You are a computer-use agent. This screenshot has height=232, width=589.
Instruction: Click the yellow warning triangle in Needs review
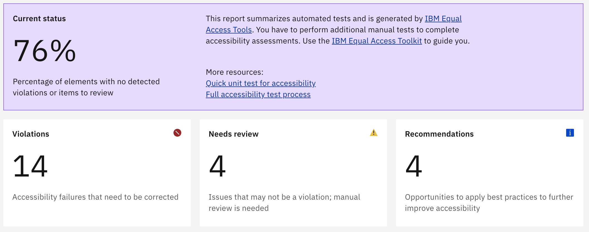tap(374, 133)
